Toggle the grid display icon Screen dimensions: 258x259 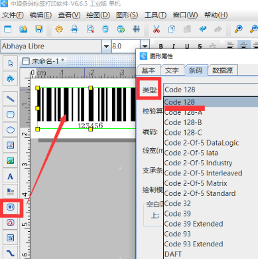[136, 29]
